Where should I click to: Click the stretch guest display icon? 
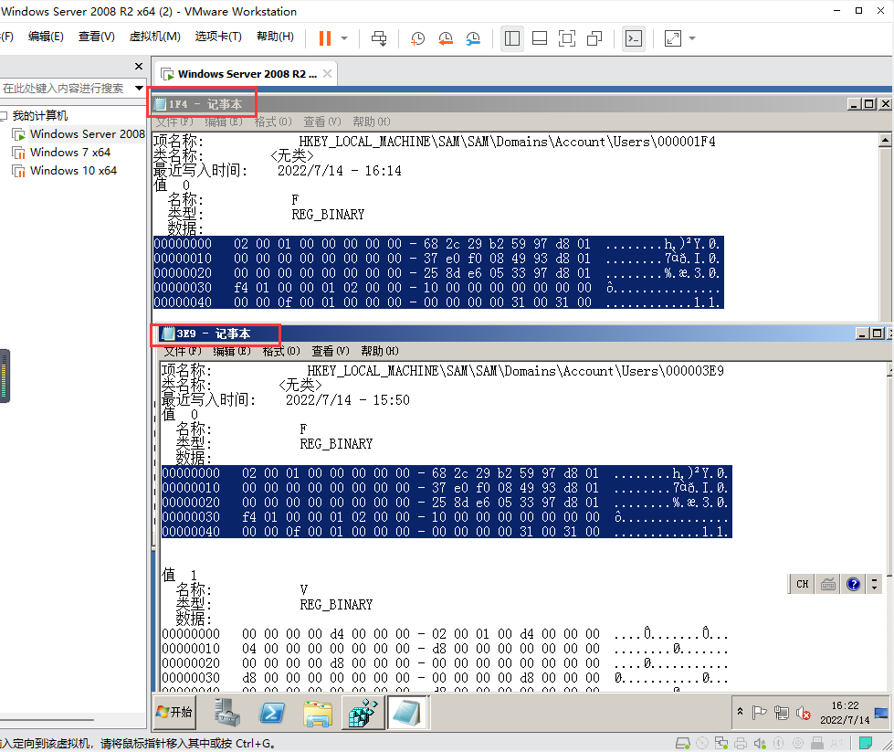[x=673, y=38]
